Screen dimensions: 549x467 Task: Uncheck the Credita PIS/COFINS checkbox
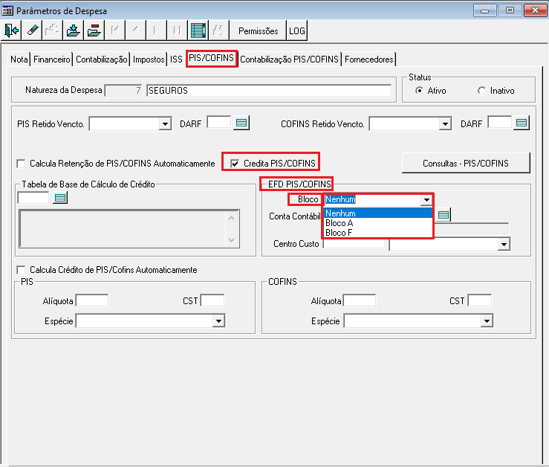point(235,164)
